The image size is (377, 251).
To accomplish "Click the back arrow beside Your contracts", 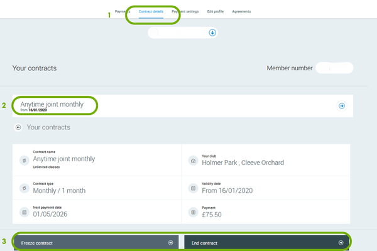I will pyautogui.click(x=18, y=127).
